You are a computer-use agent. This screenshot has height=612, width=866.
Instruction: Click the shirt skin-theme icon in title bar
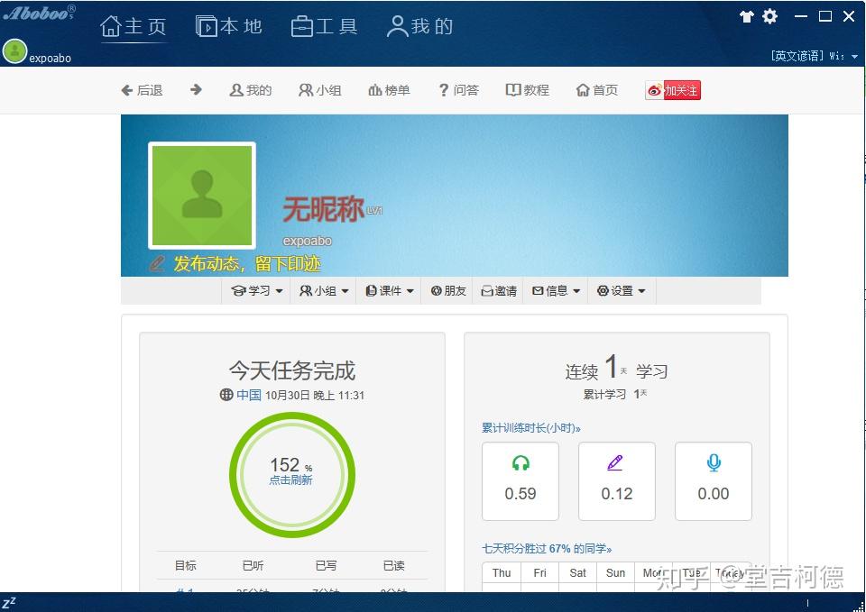[x=745, y=15]
